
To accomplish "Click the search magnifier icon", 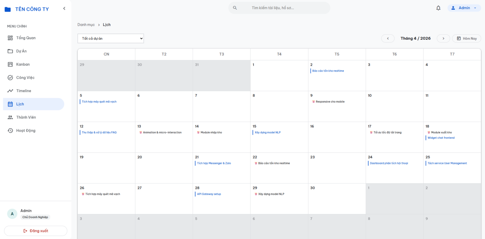I will (235, 8).
